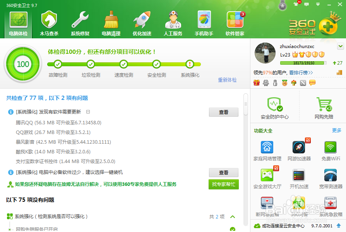Open 家庭网络管理 tool
The image size is (346, 232).
click(x=267, y=151)
